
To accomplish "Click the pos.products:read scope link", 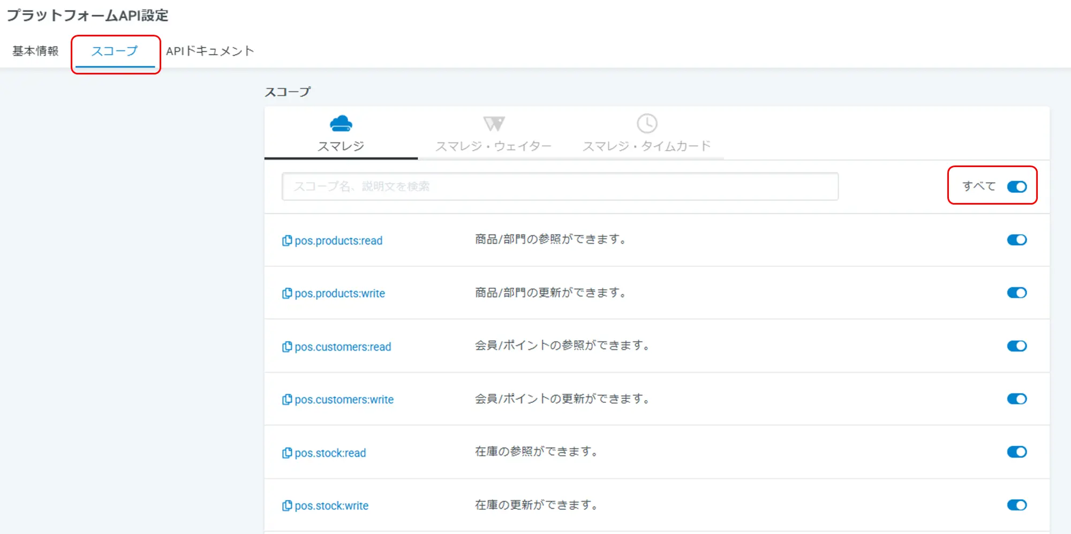I will 338,240.
